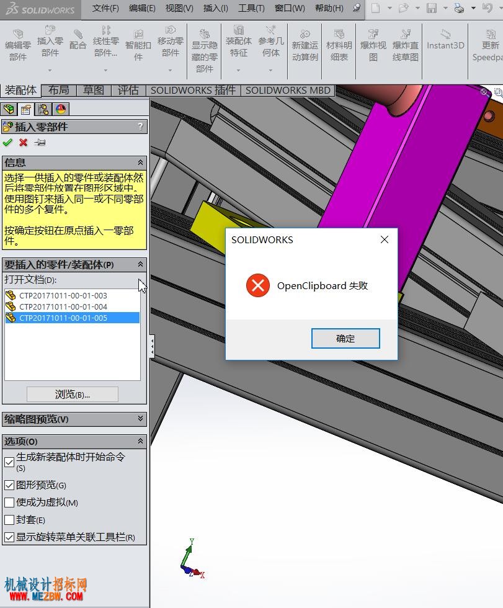Collapse the Part/Assembly to Insert section
Viewport: 503px width, 608px height.
pos(140,264)
